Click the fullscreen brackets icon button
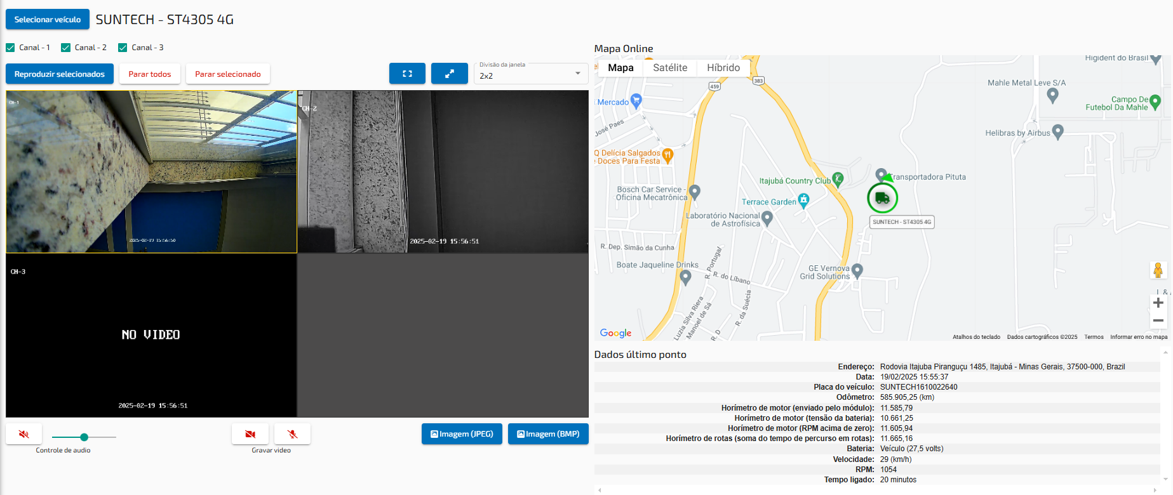Screen dimensions: 1173x495 (407, 74)
